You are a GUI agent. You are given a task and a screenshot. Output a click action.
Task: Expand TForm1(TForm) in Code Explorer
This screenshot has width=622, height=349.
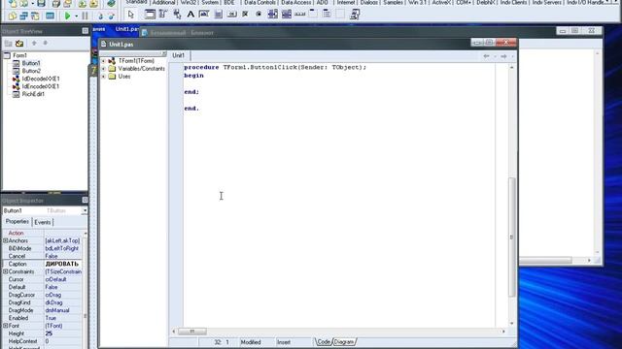click(104, 61)
